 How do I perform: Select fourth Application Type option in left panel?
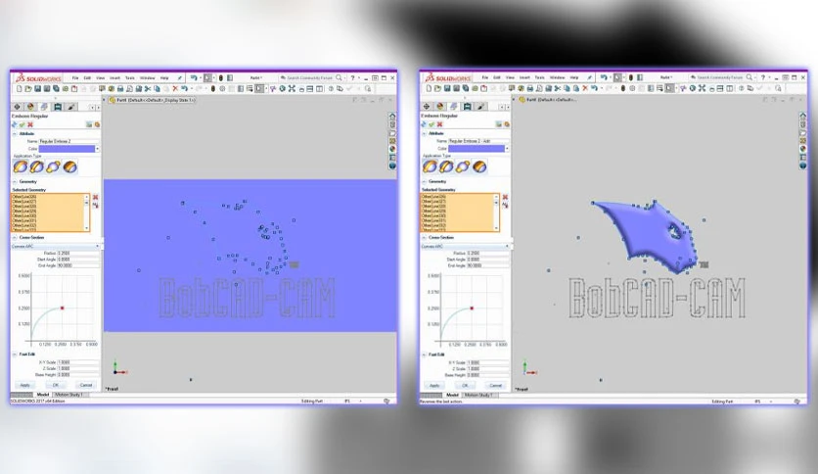click(69, 167)
